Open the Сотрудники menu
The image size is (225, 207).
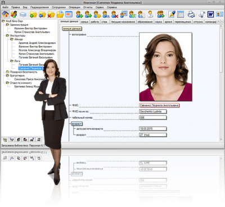coord(58,7)
